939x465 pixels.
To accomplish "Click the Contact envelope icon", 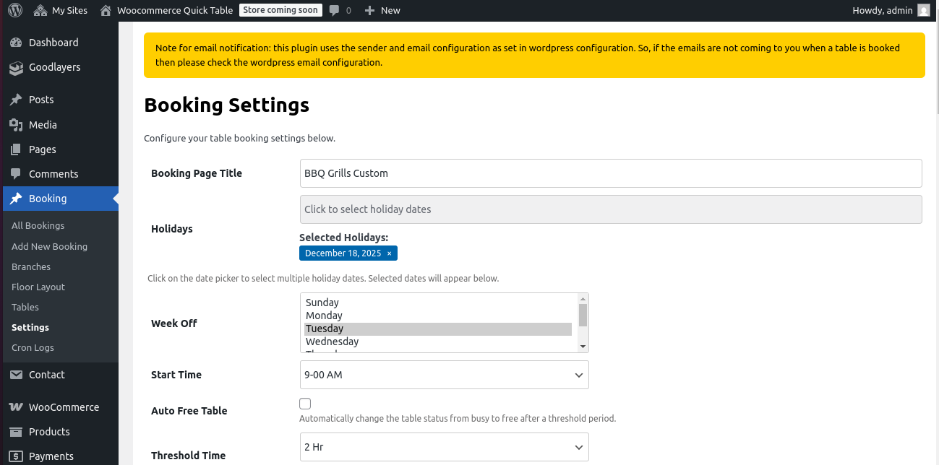I will click(16, 375).
